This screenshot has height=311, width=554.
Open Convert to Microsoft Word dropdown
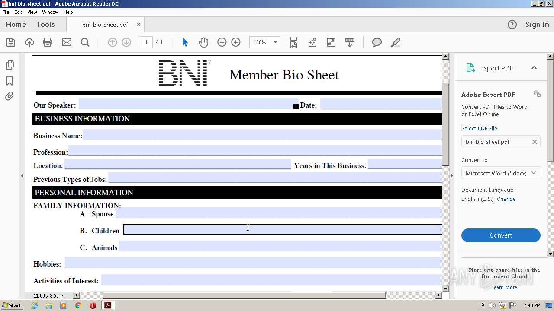[501, 173]
